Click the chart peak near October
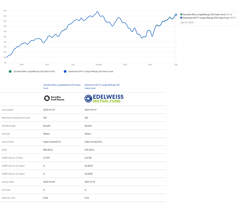This screenshot has height=203, width=238. (98, 11)
